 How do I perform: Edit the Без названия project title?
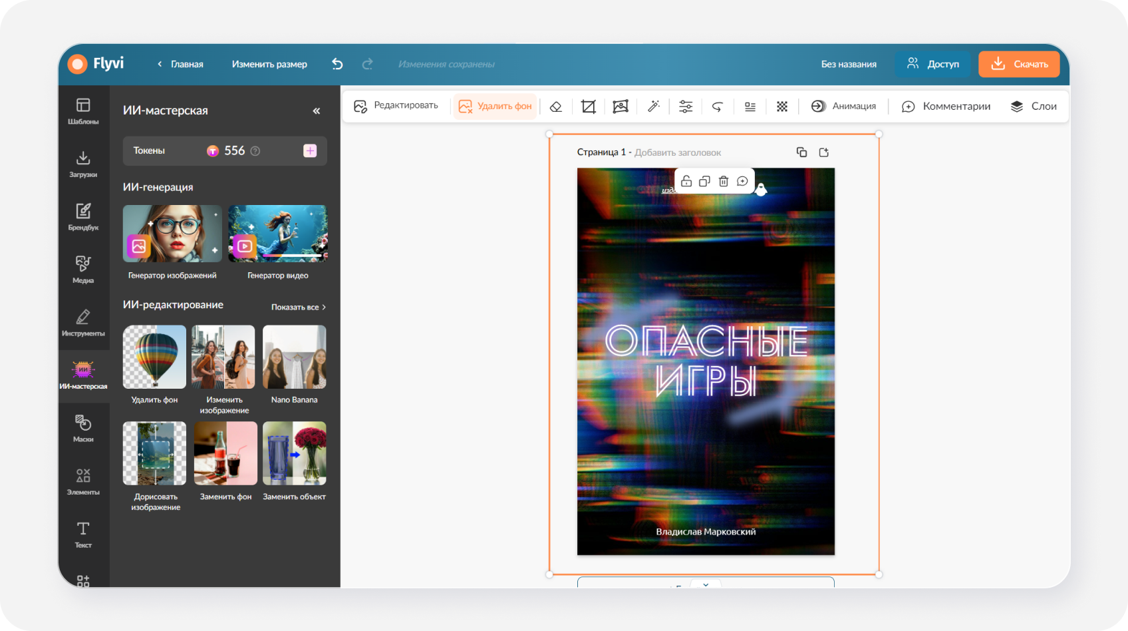(849, 64)
